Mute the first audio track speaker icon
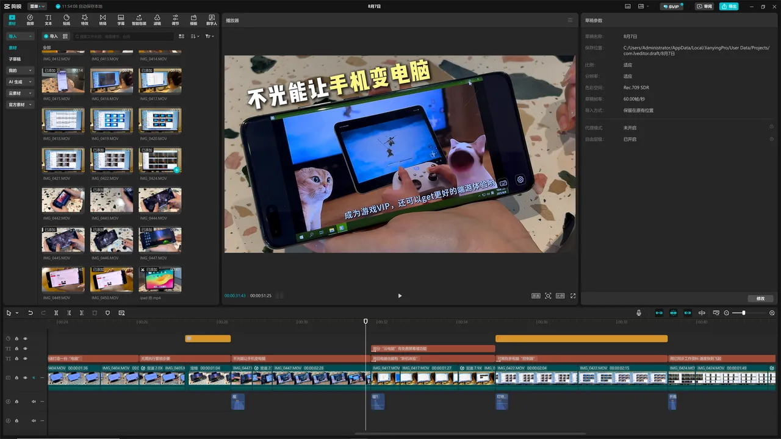The height and width of the screenshot is (439, 781). click(34, 401)
